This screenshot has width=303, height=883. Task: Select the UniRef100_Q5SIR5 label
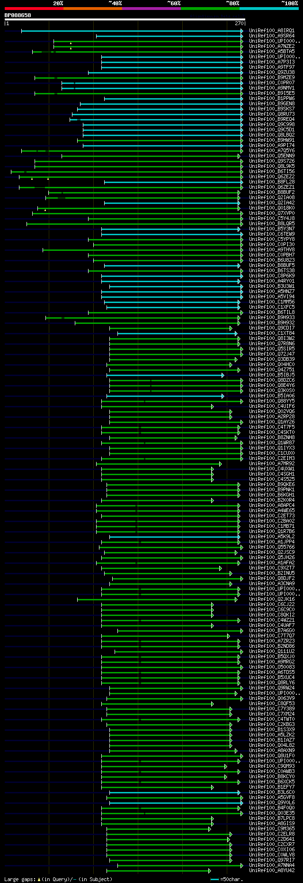tap(272, 349)
